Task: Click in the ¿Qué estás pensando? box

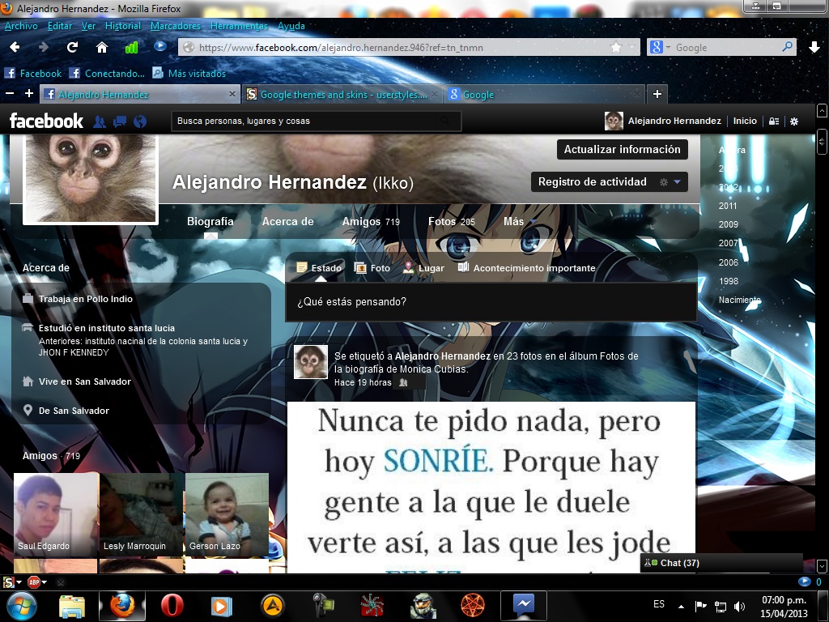Action: click(491, 302)
